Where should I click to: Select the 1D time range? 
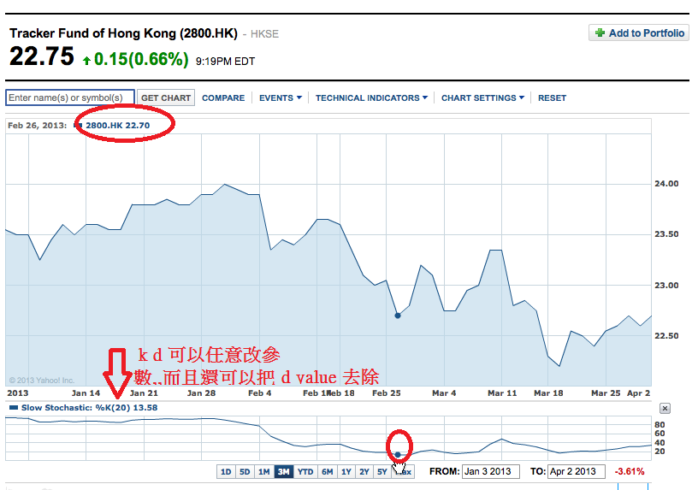[x=226, y=472]
